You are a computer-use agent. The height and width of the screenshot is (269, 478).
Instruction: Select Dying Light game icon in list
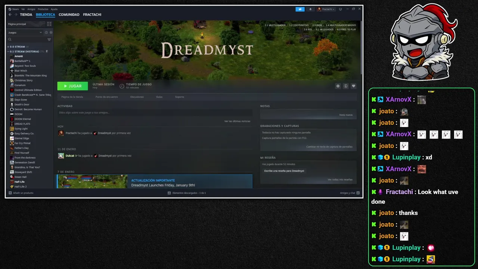12,129
